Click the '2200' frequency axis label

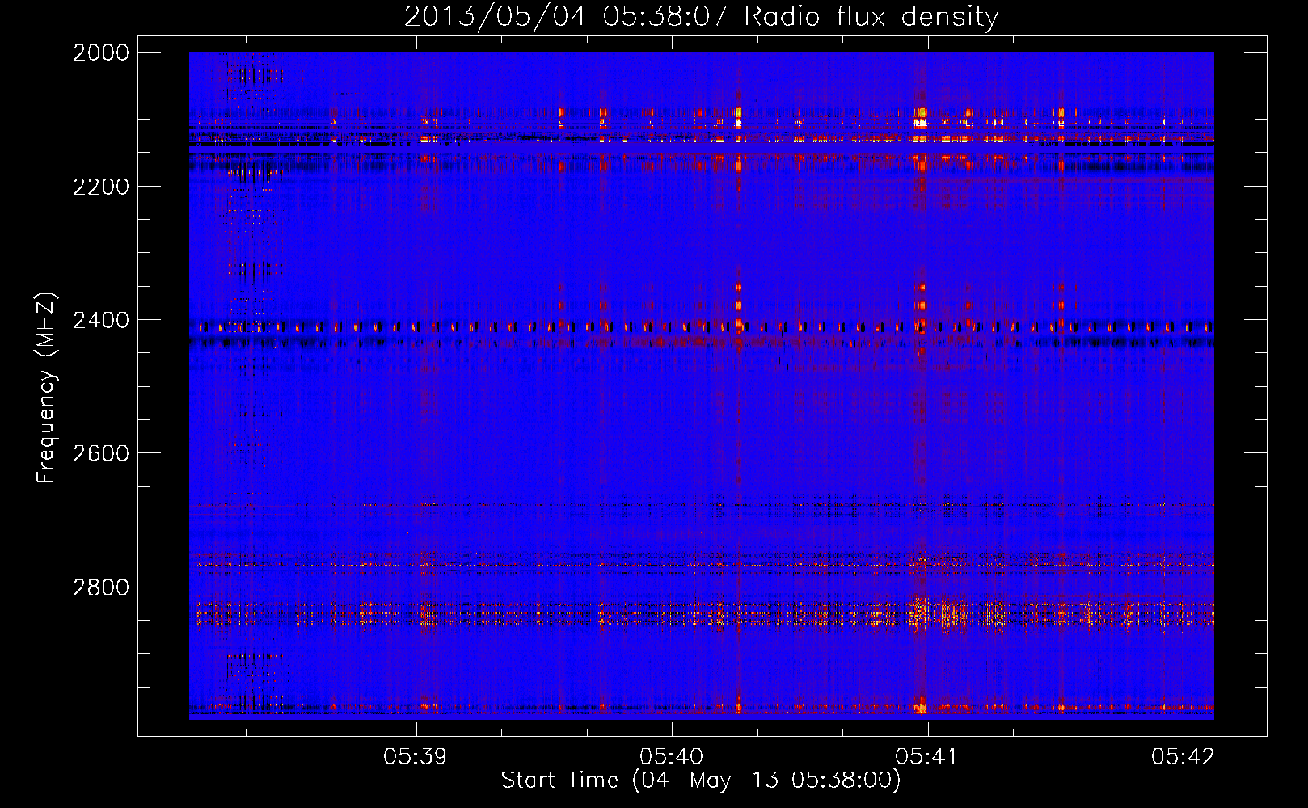[x=101, y=187]
